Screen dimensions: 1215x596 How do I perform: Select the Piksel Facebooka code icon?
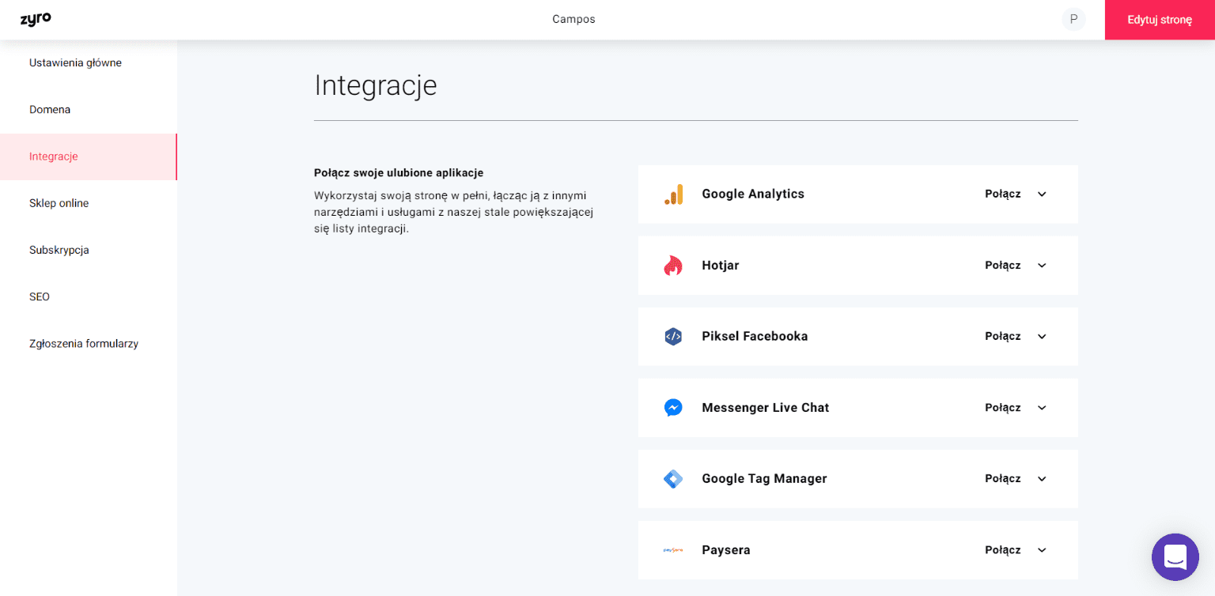[673, 336]
